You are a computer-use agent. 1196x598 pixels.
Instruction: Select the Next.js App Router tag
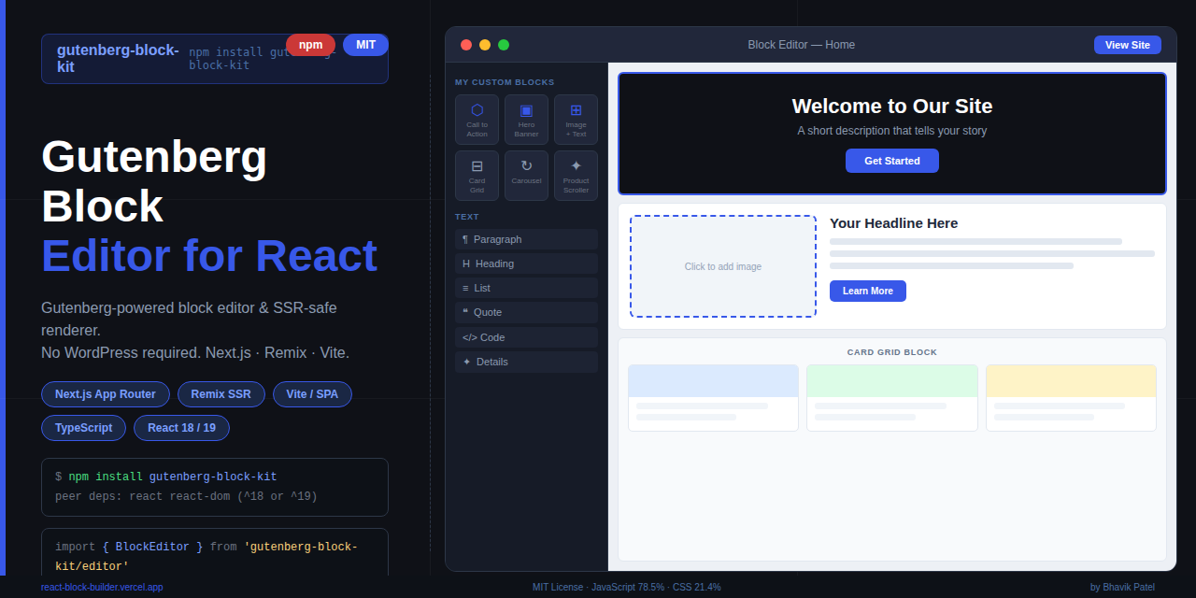click(106, 394)
